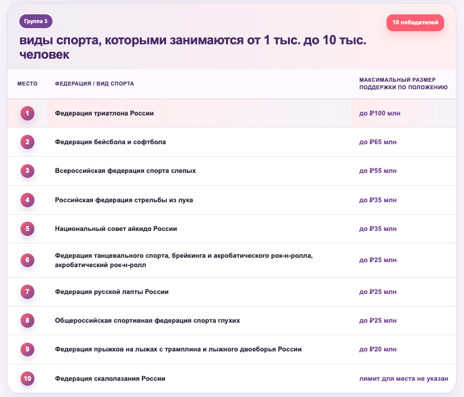Click rank badge number 8
464x397 pixels.
pos(27,320)
